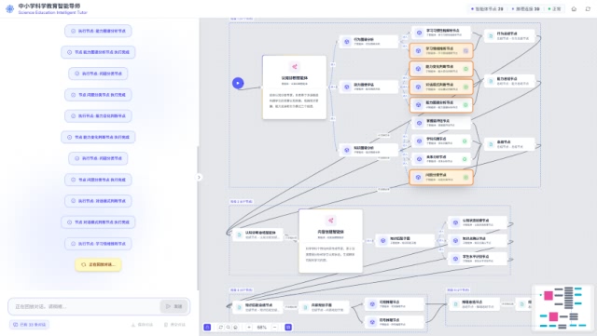Click the blue start play circle on canvas
The height and width of the screenshot is (336, 597).
238,83
